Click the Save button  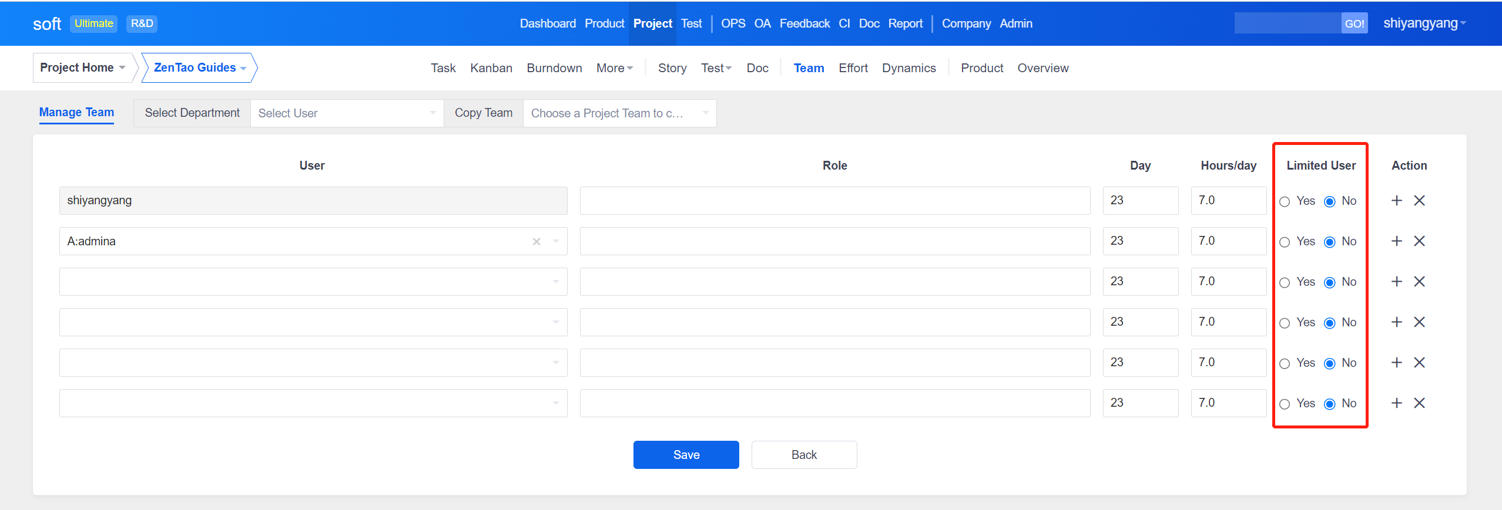tap(686, 455)
